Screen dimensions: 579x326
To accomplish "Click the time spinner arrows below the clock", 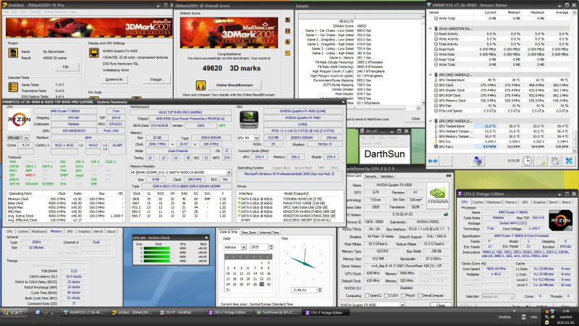I will (320, 291).
